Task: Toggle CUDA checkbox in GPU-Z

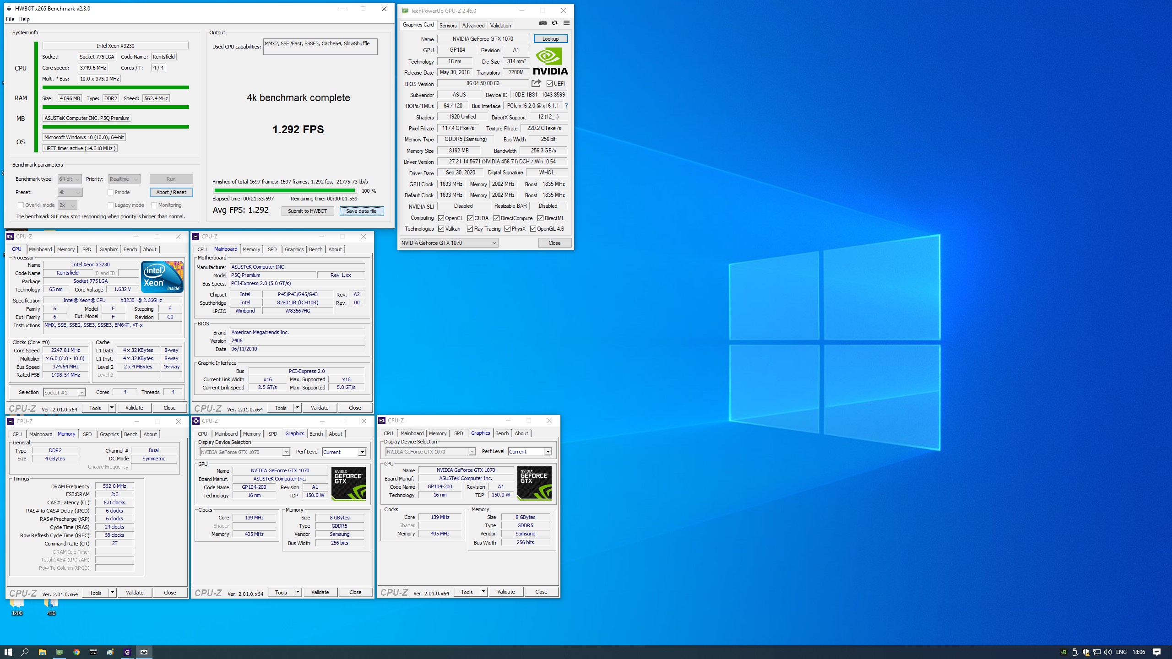Action: coord(470,218)
